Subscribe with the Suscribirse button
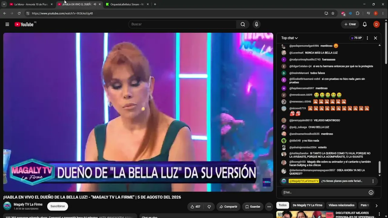The height and width of the screenshot is (218, 388). tap(58, 206)
